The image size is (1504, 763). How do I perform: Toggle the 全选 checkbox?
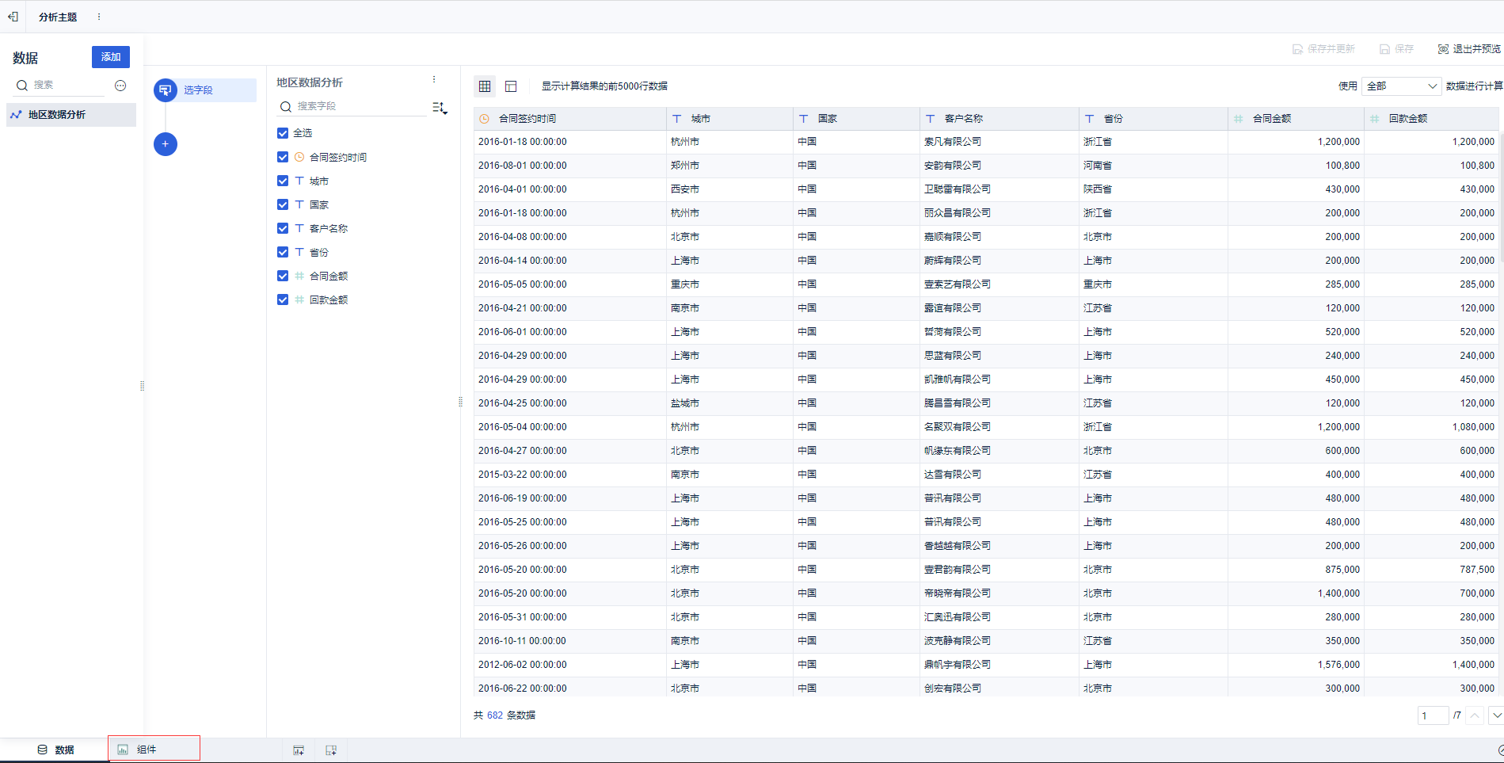[283, 133]
